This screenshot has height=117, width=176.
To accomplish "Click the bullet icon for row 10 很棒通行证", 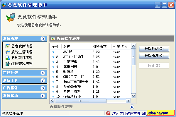I will pos(53,97).
